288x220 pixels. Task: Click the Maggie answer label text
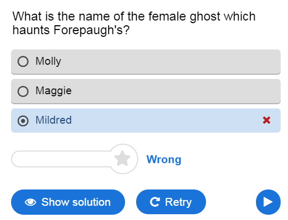(x=54, y=91)
